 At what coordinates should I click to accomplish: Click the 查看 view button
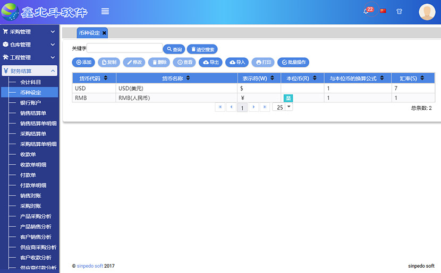[184, 63]
